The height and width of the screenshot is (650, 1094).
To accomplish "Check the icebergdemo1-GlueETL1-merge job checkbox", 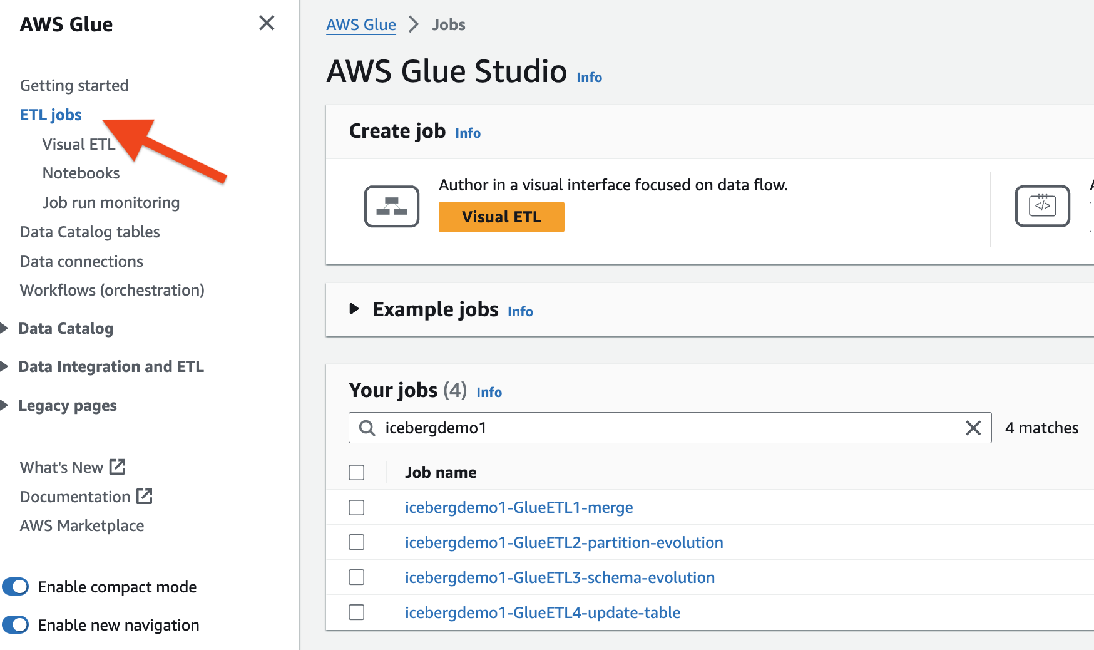I will click(357, 507).
